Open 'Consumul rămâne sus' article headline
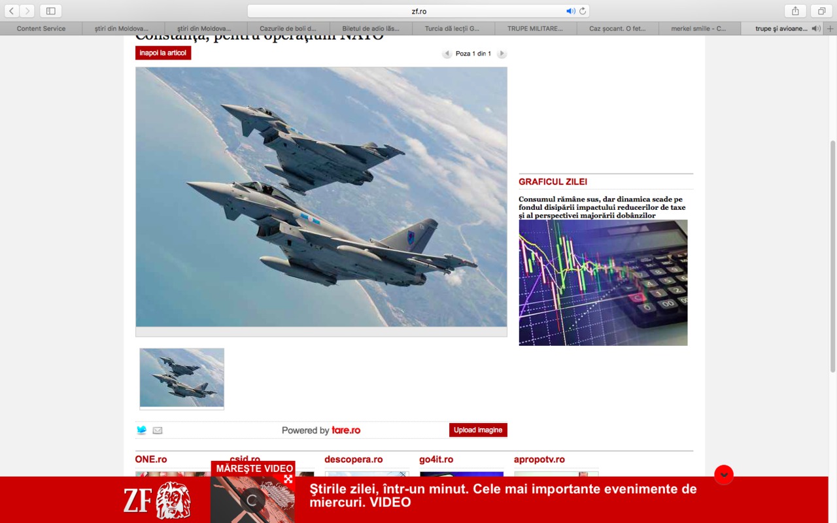 (602, 207)
